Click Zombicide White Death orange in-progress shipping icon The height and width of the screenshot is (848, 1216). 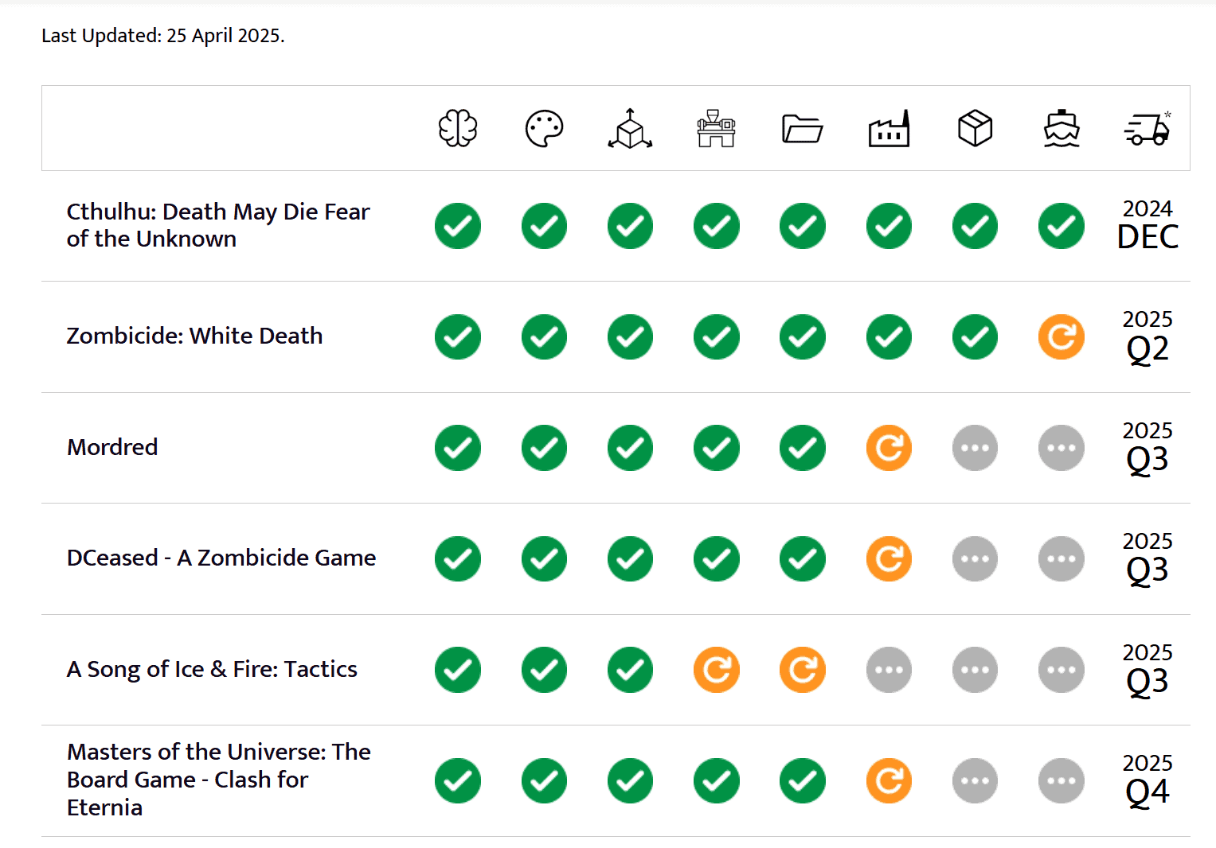click(x=1062, y=336)
